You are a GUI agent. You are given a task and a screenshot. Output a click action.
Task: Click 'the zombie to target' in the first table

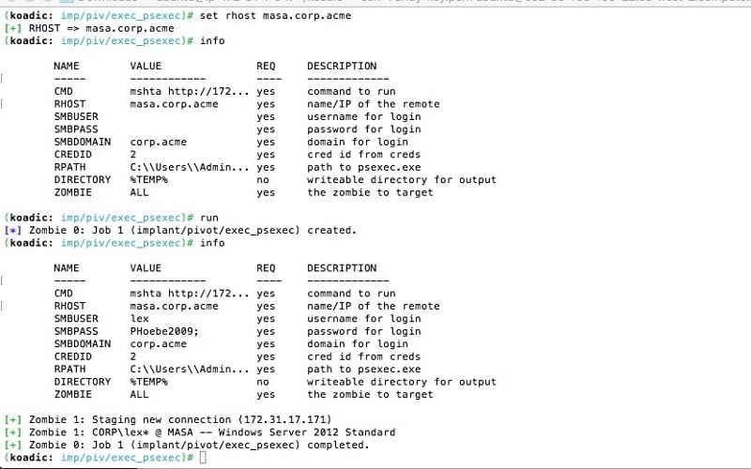(370, 192)
